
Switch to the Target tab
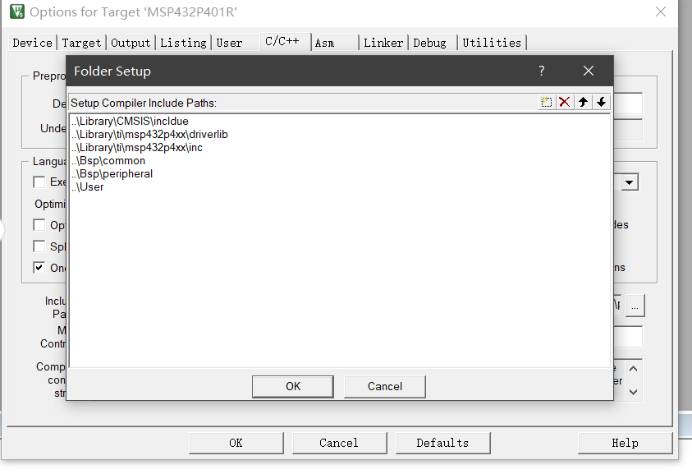[81, 43]
